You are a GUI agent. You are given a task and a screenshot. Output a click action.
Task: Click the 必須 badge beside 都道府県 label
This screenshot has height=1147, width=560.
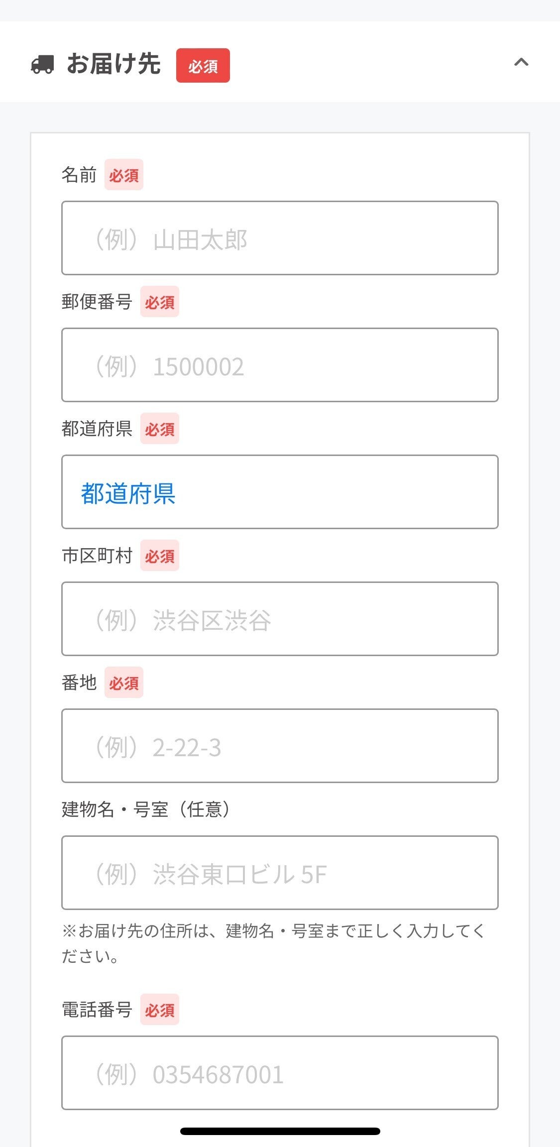point(159,429)
